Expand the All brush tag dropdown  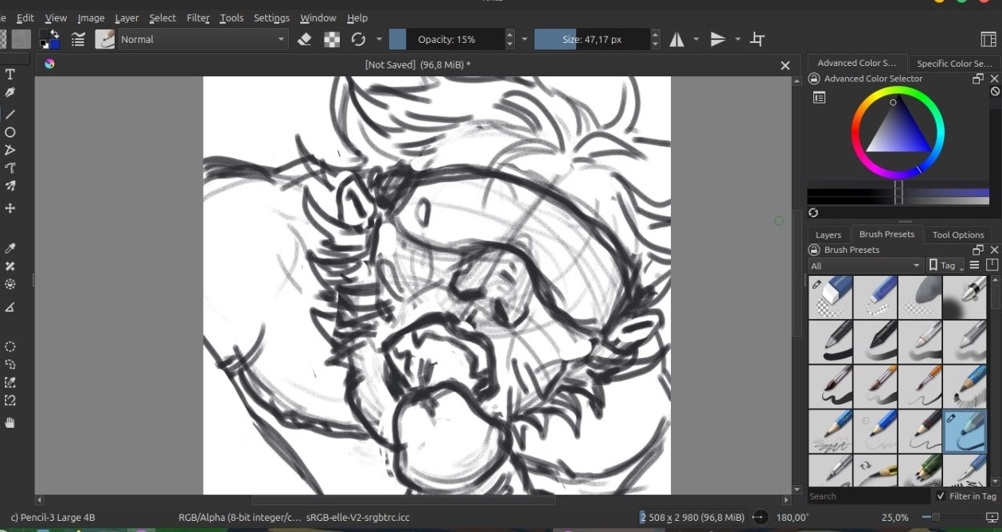(864, 266)
